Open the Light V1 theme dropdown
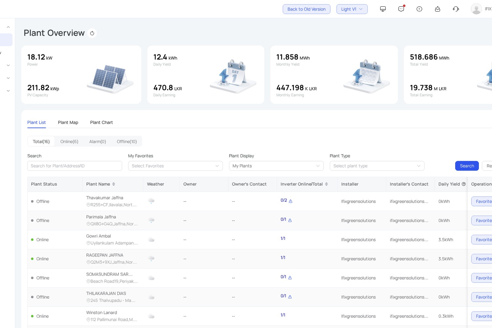 pyautogui.click(x=352, y=9)
